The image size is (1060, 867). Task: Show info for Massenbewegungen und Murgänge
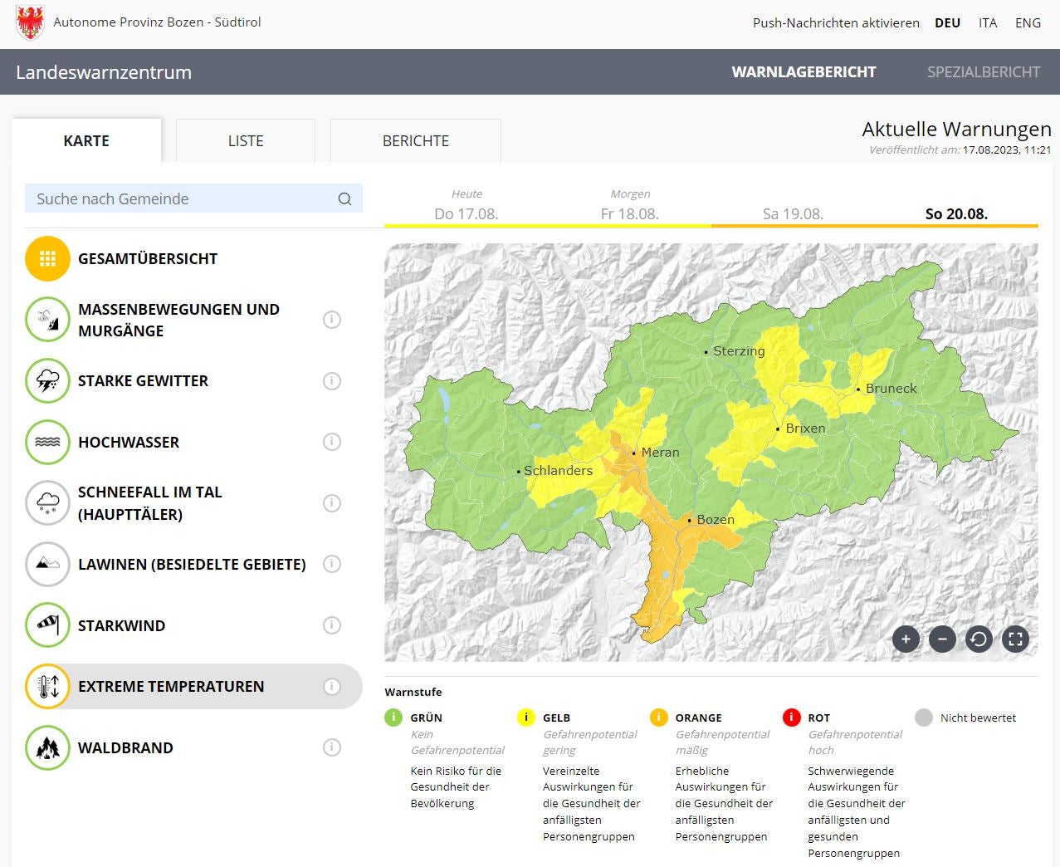point(332,320)
